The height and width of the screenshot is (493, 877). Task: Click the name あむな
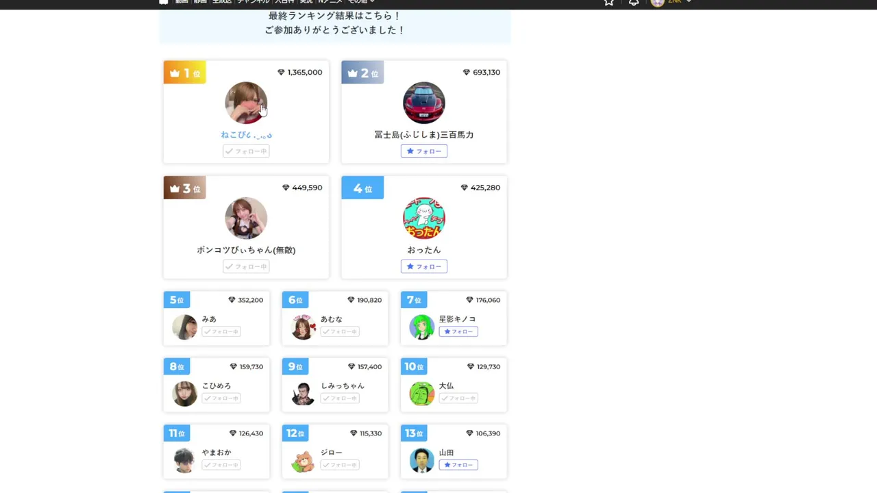332,319
